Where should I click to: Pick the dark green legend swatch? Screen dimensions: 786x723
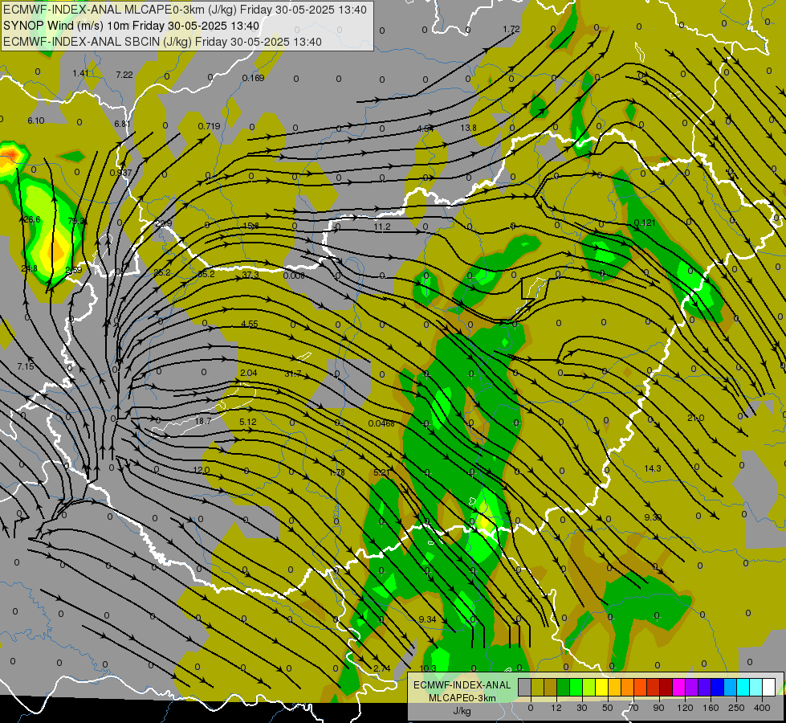click(x=563, y=687)
